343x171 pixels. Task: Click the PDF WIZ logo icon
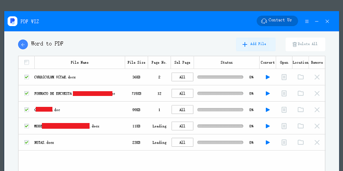12,21
